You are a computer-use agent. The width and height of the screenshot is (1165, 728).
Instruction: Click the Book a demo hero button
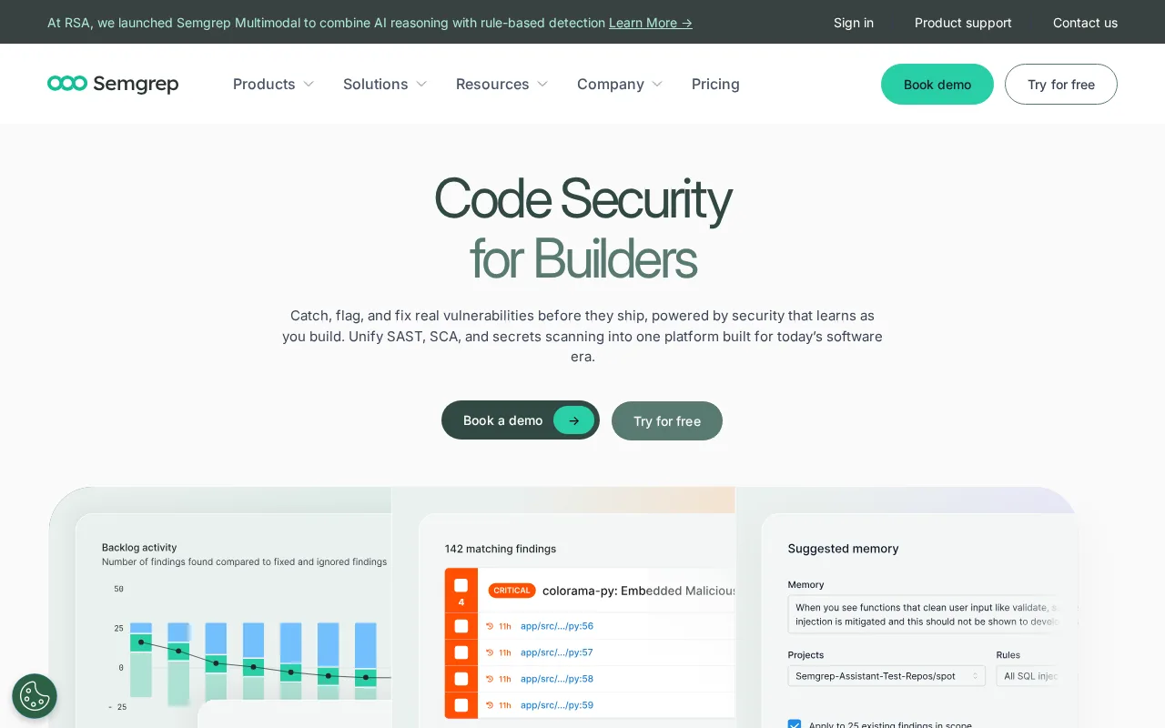[521, 420]
